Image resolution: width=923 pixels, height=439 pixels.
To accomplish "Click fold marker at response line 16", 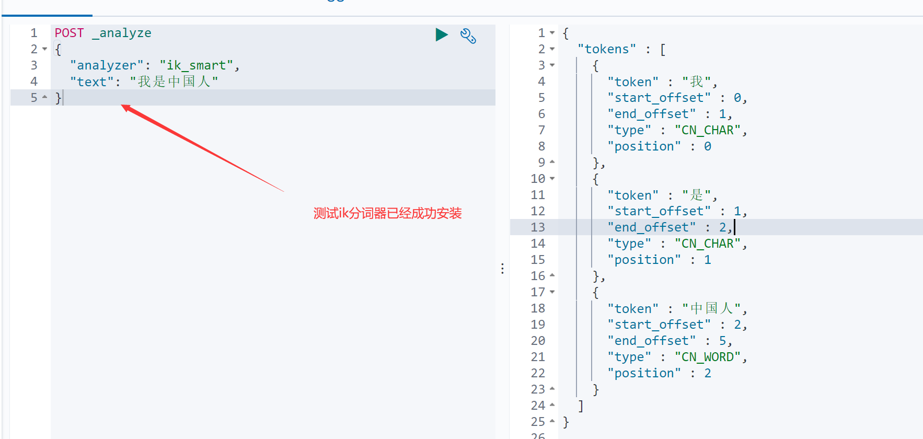I will [x=552, y=275].
